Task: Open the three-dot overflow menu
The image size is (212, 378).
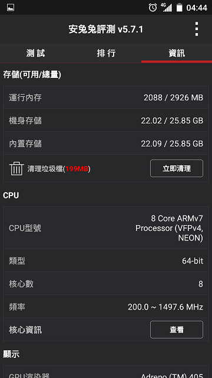Action: [x=197, y=29]
